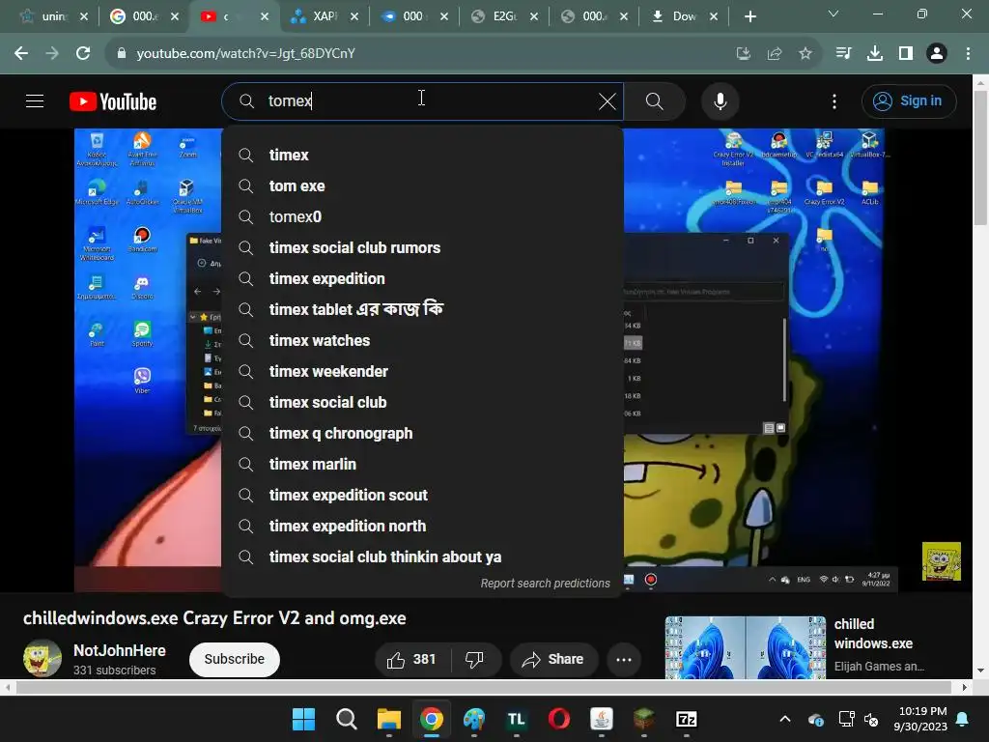The height and width of the screenshot is (742, 989).
Task: Open the Chrome profile avatar
Action: point(937,53)
